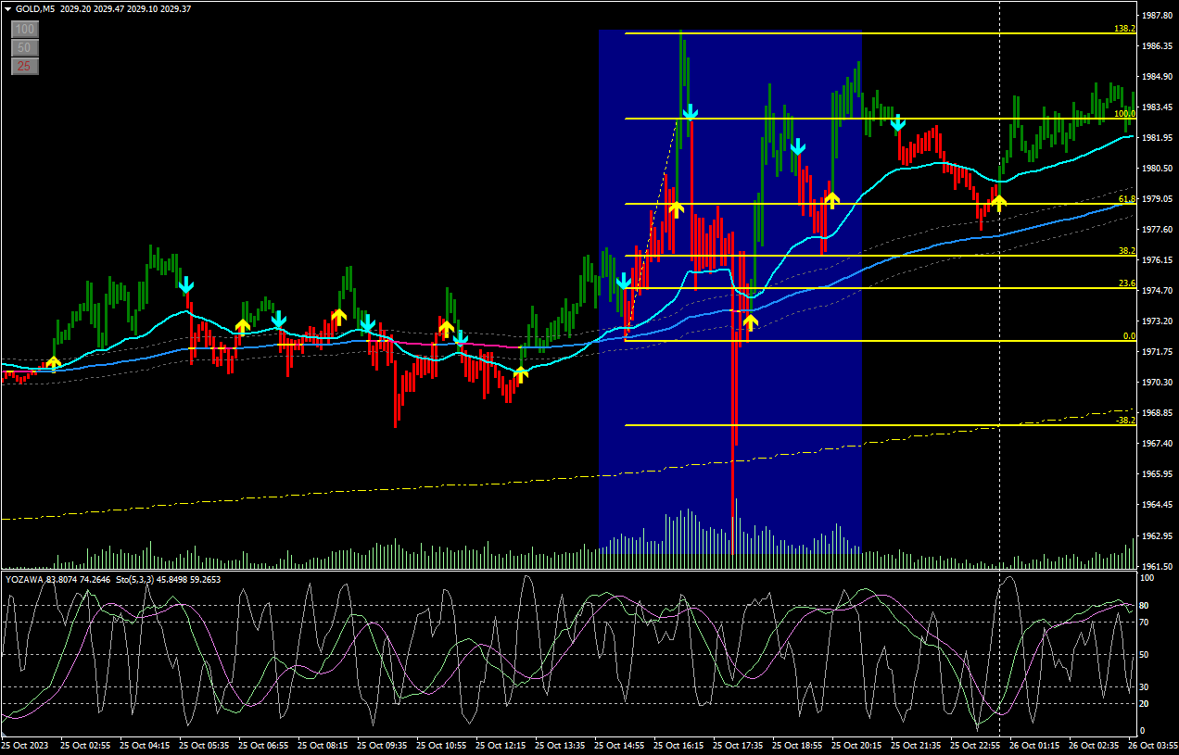Click the 25 Oct 13:35 time label
1179x755 pixels.
click(x=559, y=745)
